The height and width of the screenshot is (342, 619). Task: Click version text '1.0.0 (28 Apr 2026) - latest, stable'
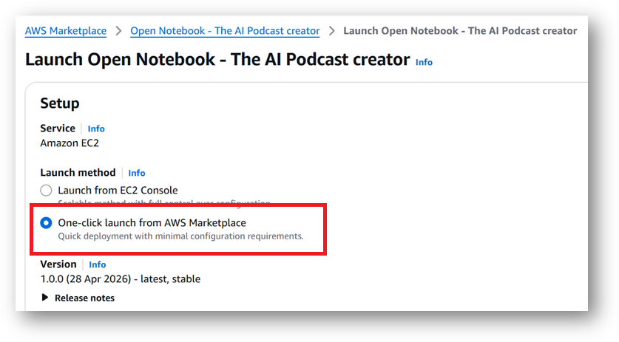121,279
